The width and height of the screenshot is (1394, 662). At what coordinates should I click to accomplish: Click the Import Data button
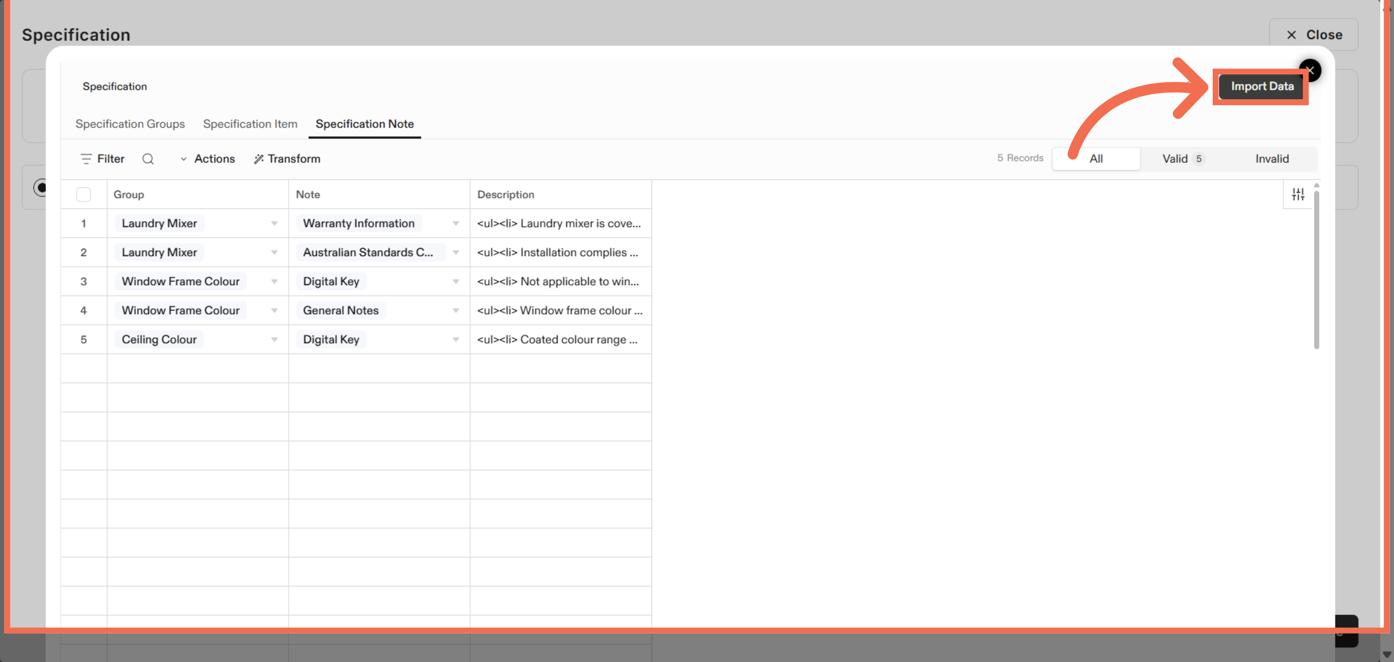tap(1260, 86)
